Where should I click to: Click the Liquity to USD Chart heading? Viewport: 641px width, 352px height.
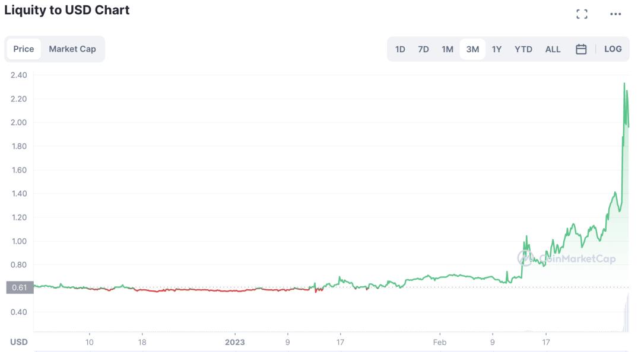tap(67, 10)
